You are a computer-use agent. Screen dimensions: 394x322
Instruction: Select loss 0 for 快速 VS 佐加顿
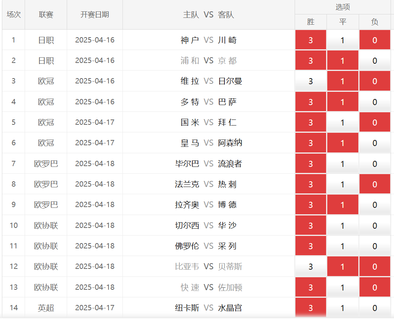pos(375,287)
